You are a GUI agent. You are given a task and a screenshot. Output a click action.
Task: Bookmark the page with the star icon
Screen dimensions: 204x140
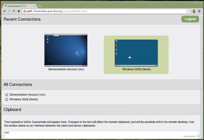[188, 11]
